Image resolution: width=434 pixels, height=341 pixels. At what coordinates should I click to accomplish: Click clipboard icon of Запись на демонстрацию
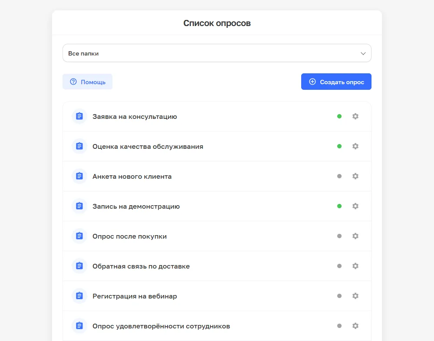(x=79, y=206)
